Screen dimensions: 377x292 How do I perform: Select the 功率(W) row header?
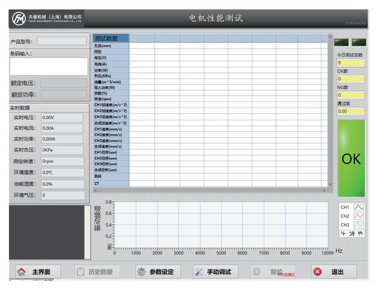click(x=111, y=71)
